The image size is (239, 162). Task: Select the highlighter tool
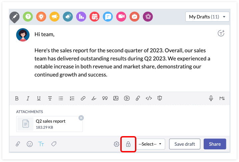click(94, 98)
